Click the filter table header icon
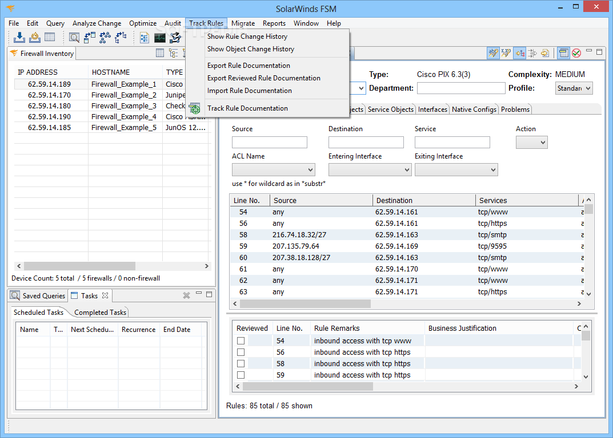 (563, 53)
